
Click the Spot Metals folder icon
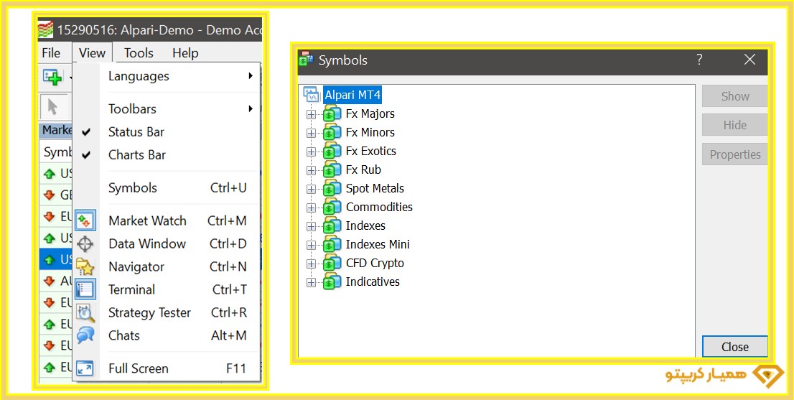pyautogui.click(x=332, y=189)
